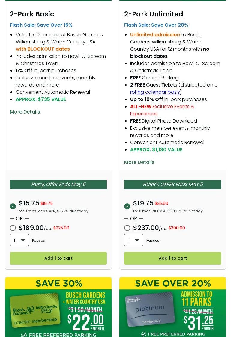This screenshot has height=337, width=231.
Task: Add 2-Park Unlimited pass to cart
Action: click(x=172, y=258)
